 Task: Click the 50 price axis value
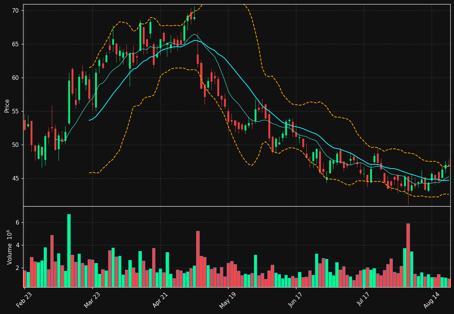coord(15,145)
